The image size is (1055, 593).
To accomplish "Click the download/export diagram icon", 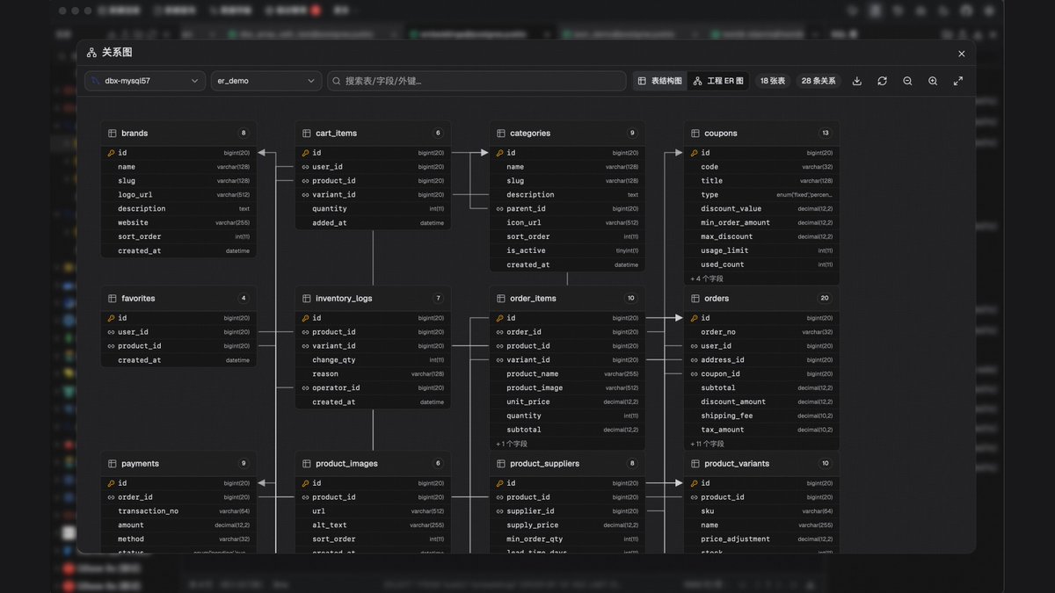I will pos(857,81).
